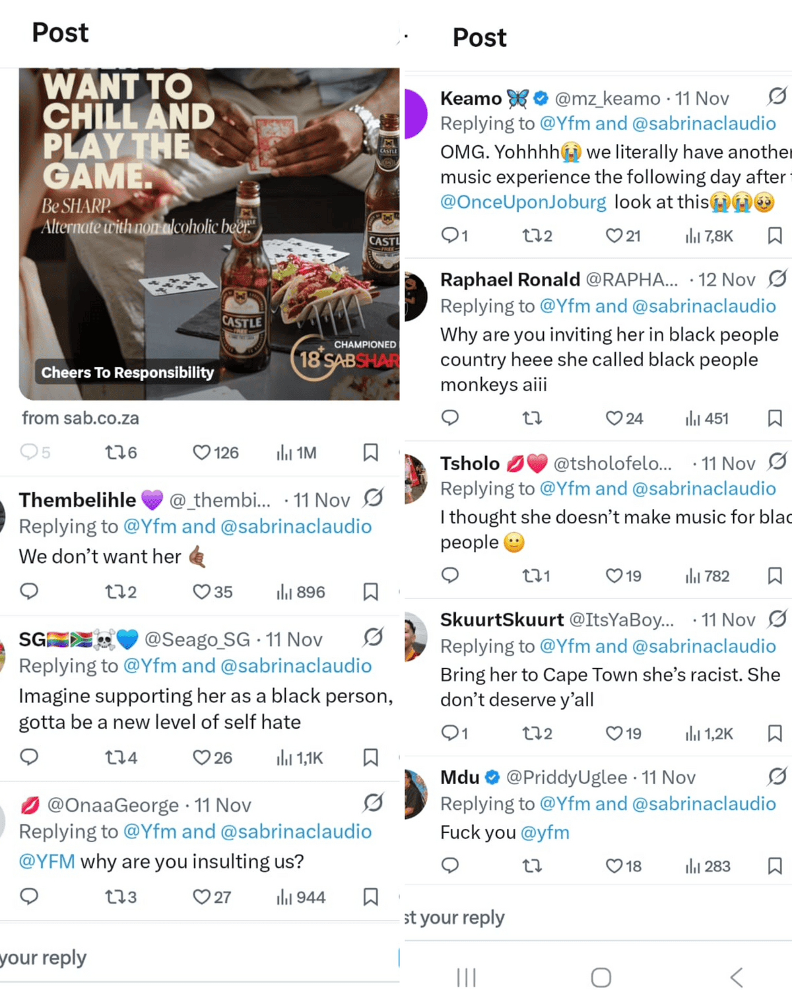Bookmark the @OnaaGeorge reply
The image size is (792, 990).
coord(371,896)
